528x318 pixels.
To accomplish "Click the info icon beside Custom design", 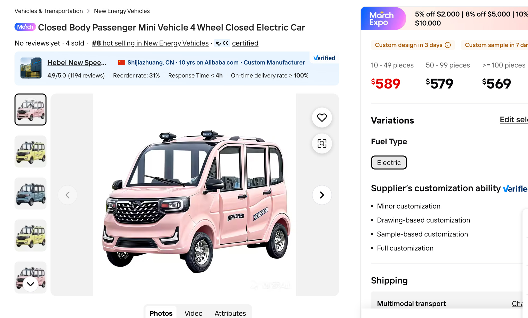I will tap(448, 45).
